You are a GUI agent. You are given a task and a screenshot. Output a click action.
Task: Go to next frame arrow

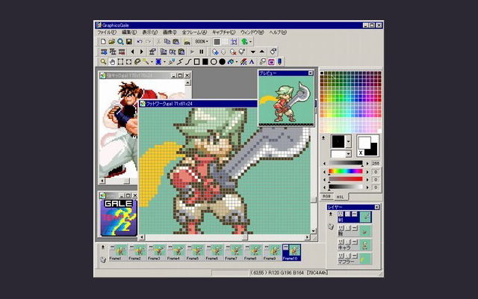click(x=141, y=52)
